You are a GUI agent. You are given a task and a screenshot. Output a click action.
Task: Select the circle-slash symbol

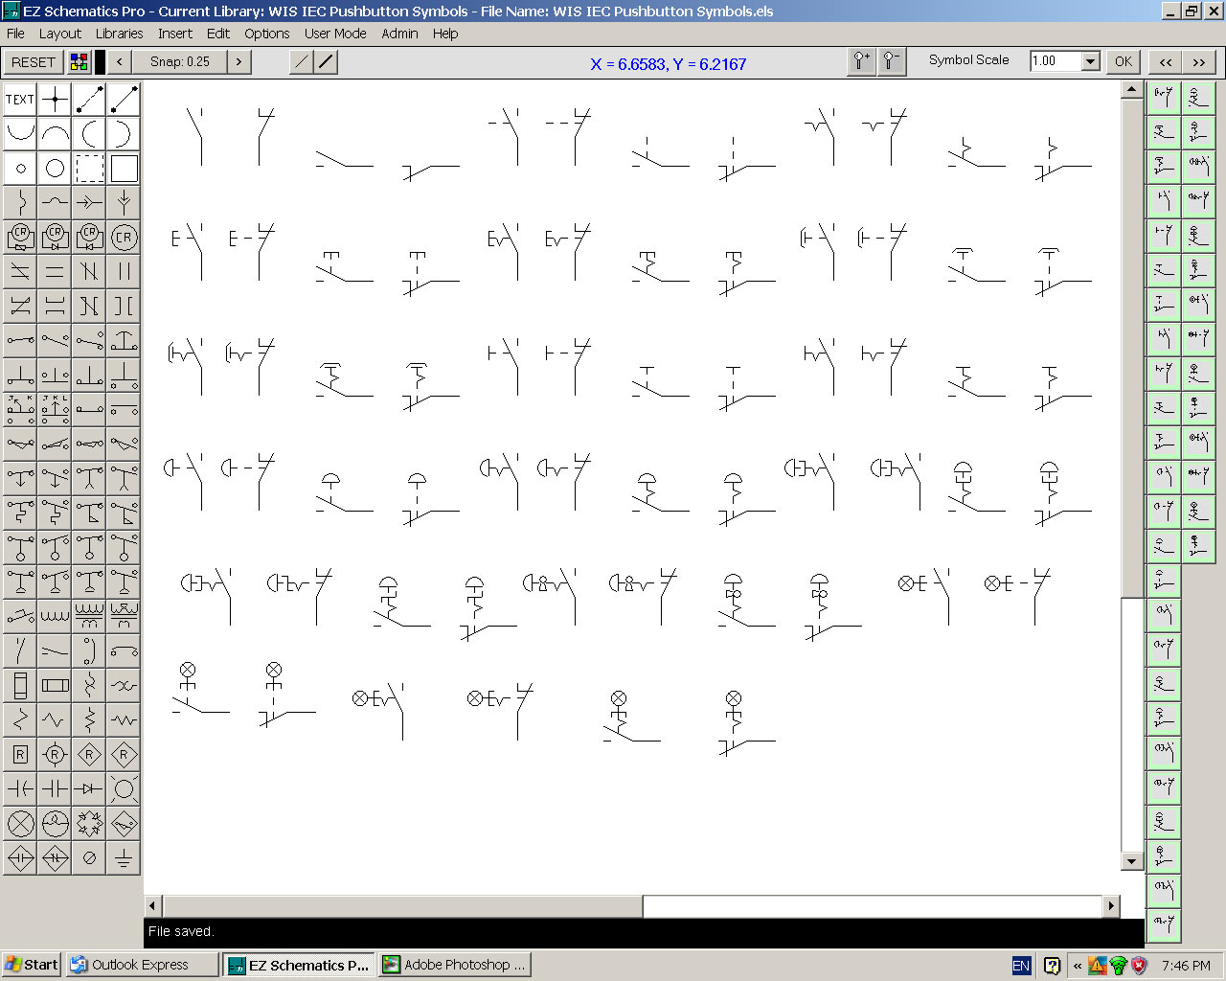(x=89, y=857)
